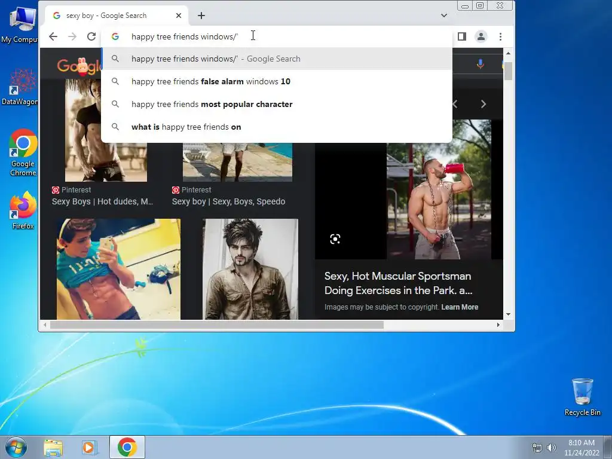Launch Windows Media Player from taskbar
Screen dimensions: 612x459
tap(90, 447)
